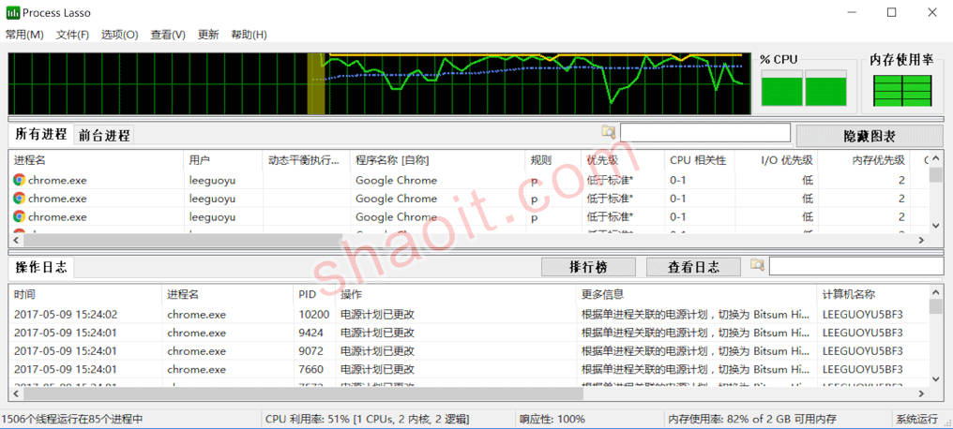Sort by 优先级 column header
Screen dimensions: 953x429
(x=623, y=161)
